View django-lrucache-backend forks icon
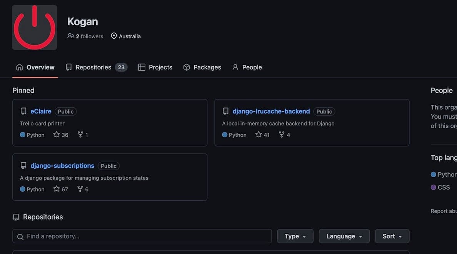Image resolution: width=457 pixels, height=254 pixels. point(281,134)
